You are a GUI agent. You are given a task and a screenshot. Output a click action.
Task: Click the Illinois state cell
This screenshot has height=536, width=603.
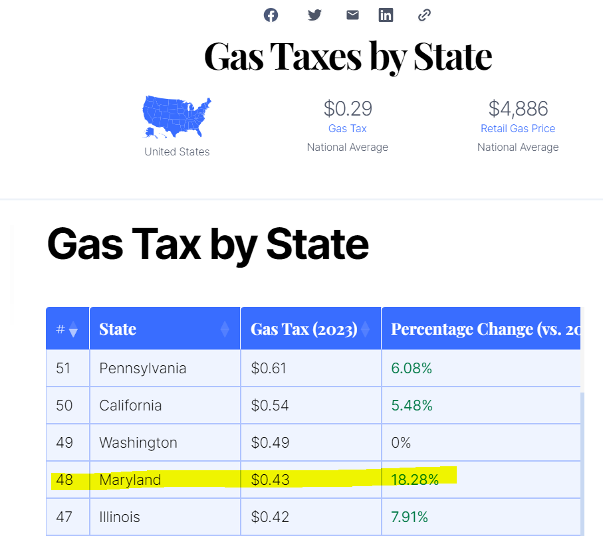pyautogui.click(x=120, y=517)
